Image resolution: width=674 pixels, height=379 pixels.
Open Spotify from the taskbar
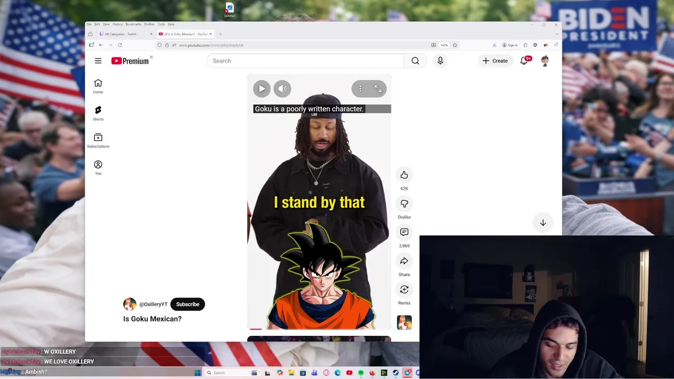(x=361, y=373)
